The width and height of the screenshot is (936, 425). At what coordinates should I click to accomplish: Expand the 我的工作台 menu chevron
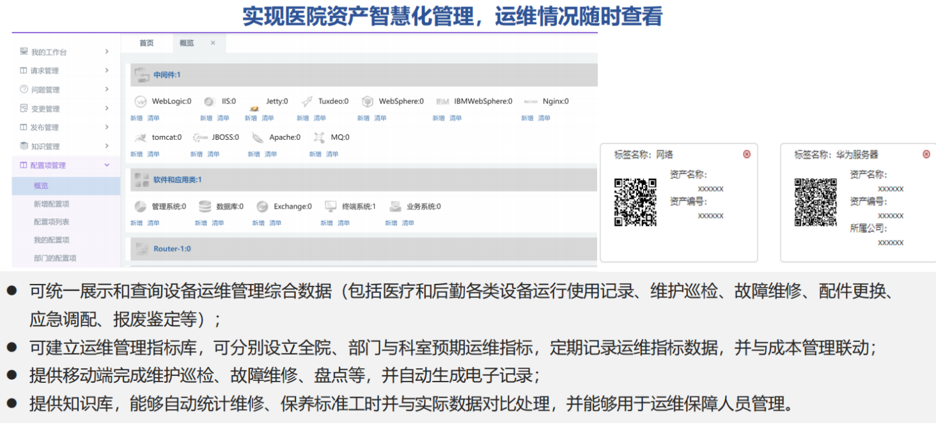pyautogui.click(x=107, y=52)
